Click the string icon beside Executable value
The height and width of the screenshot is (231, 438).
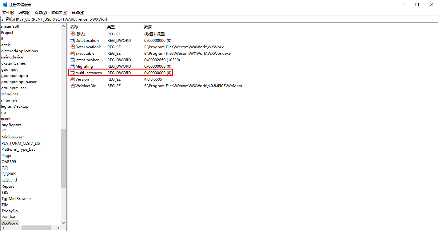coord(72,53)
